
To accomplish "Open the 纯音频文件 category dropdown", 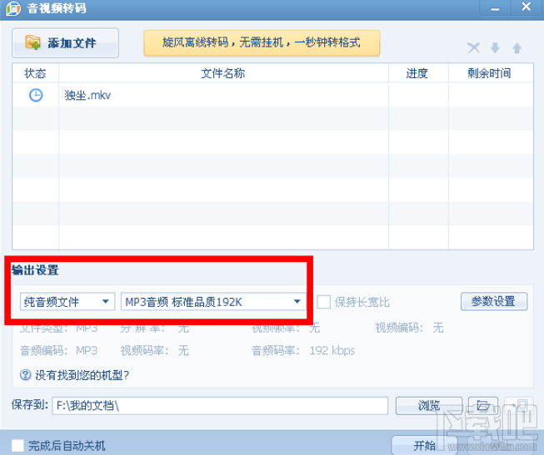I will coord(67,302).
